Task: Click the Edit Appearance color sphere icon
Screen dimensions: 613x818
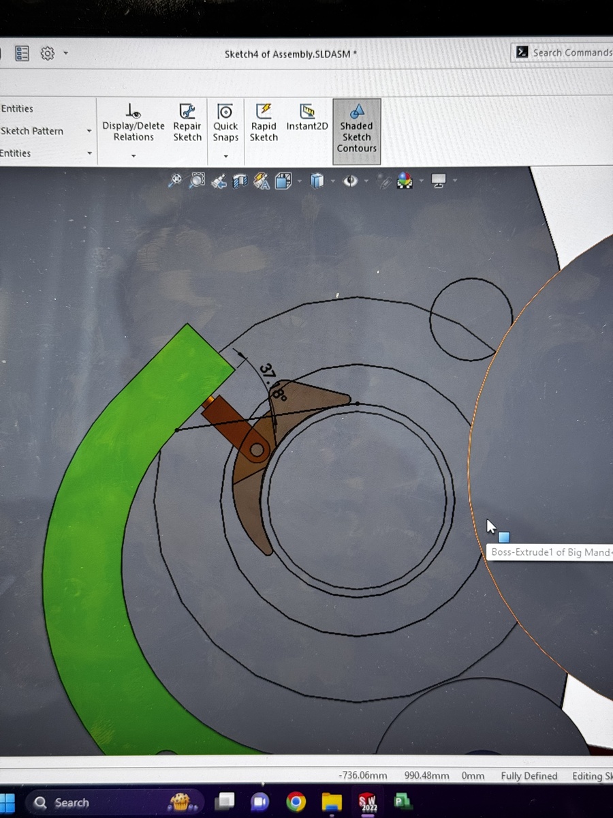Action: click(x=405, y=181)
